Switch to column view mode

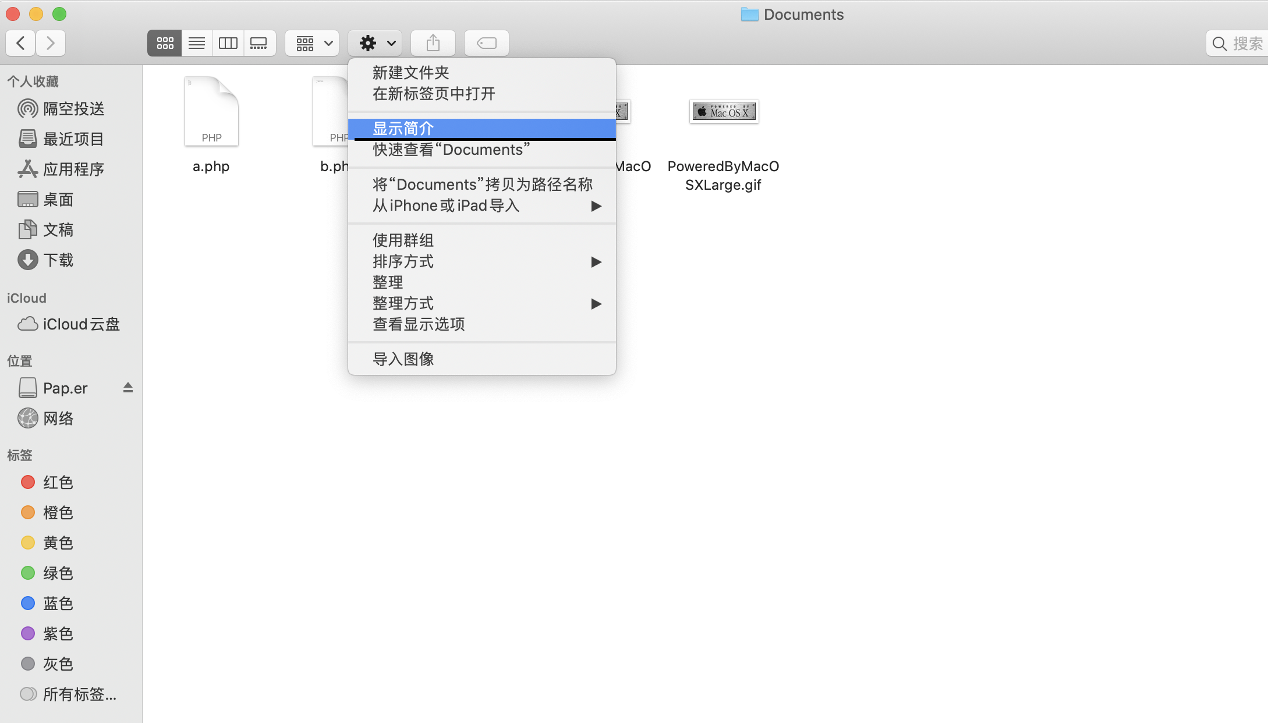click(x=228, y=43)
